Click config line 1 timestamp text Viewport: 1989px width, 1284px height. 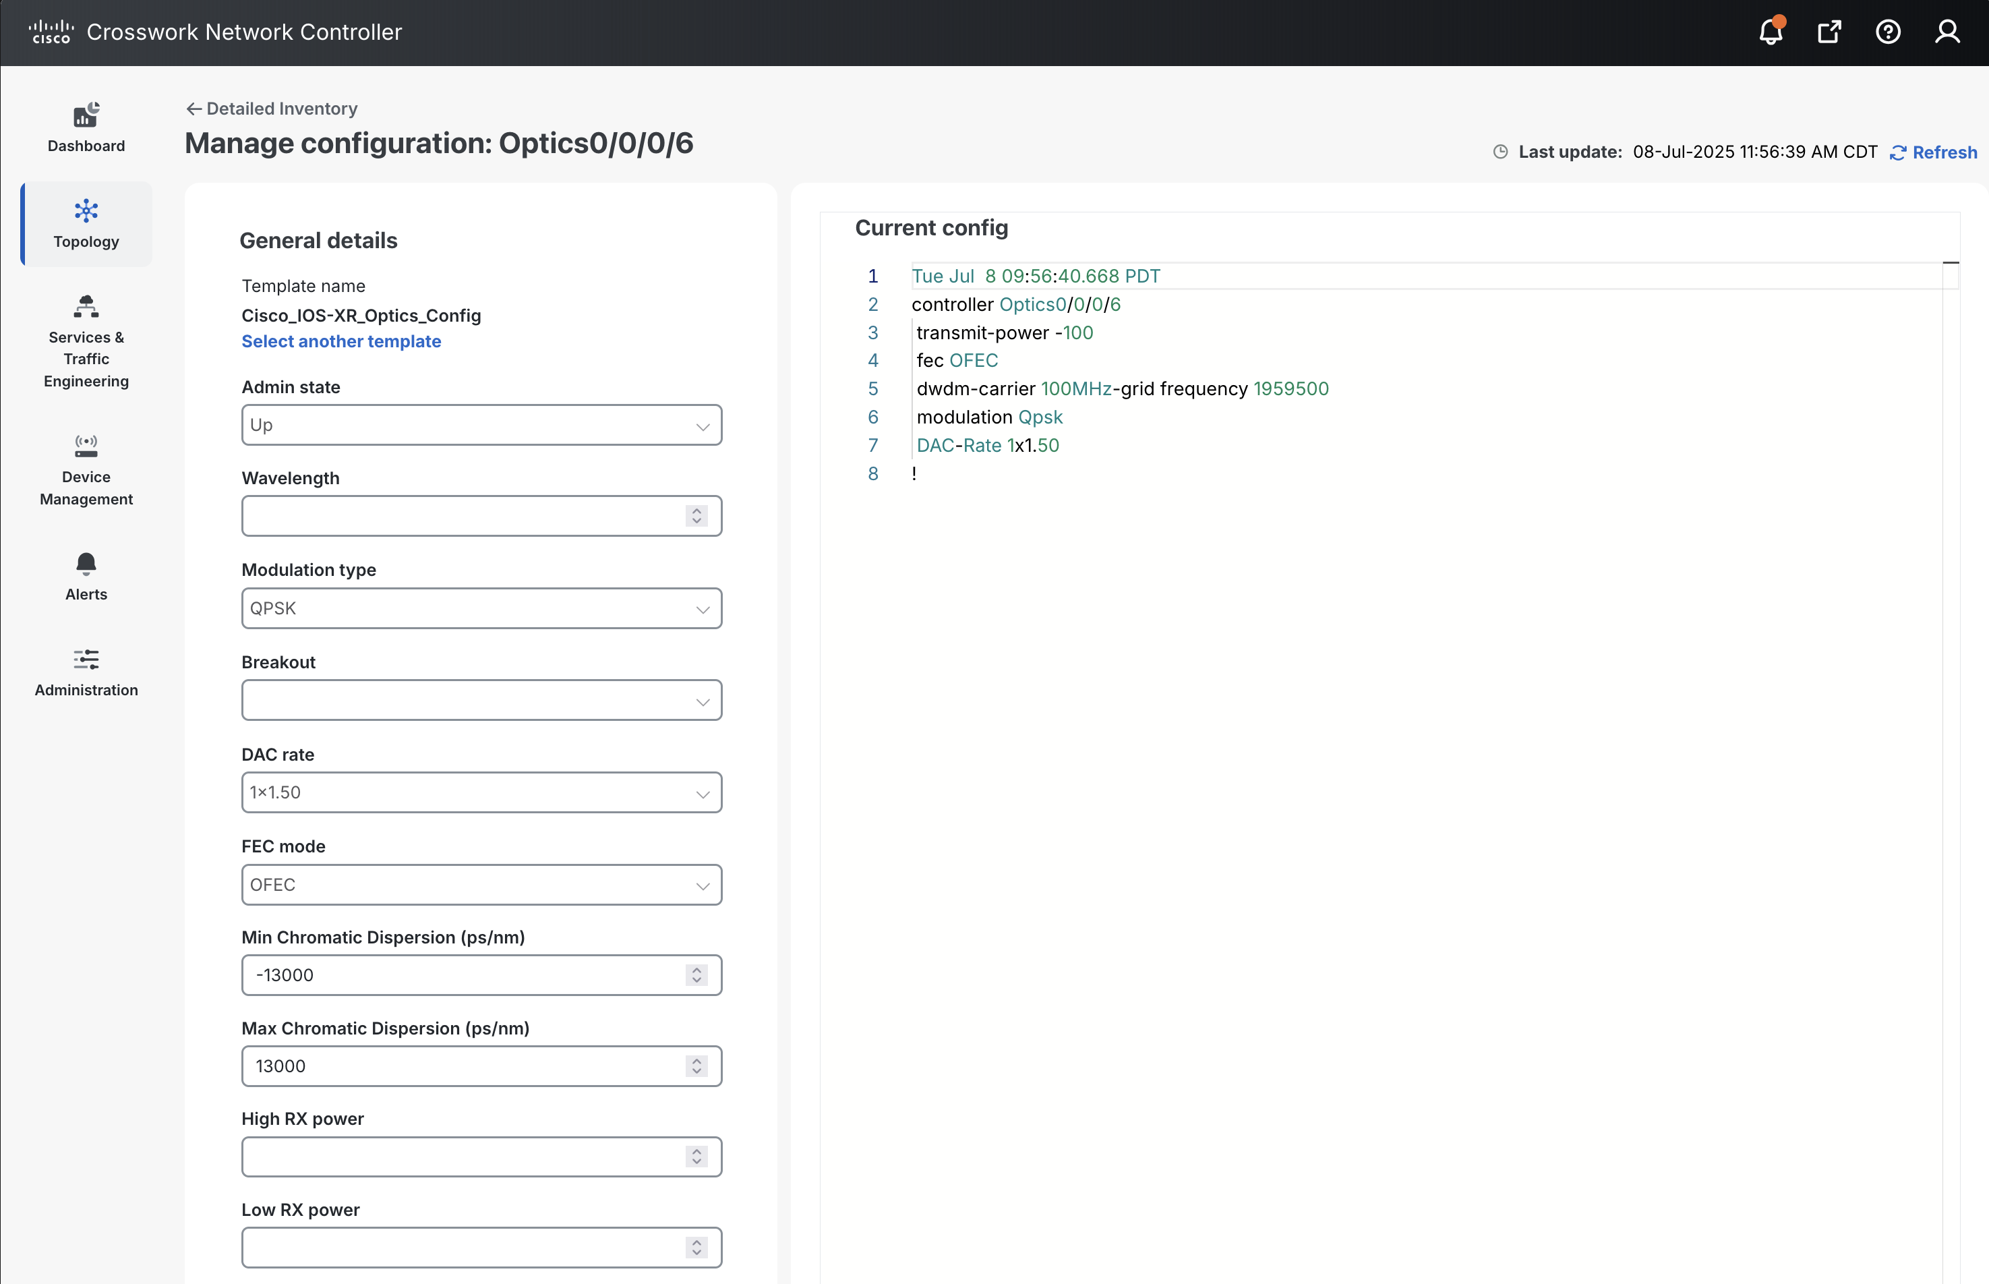pos(1036,276)
